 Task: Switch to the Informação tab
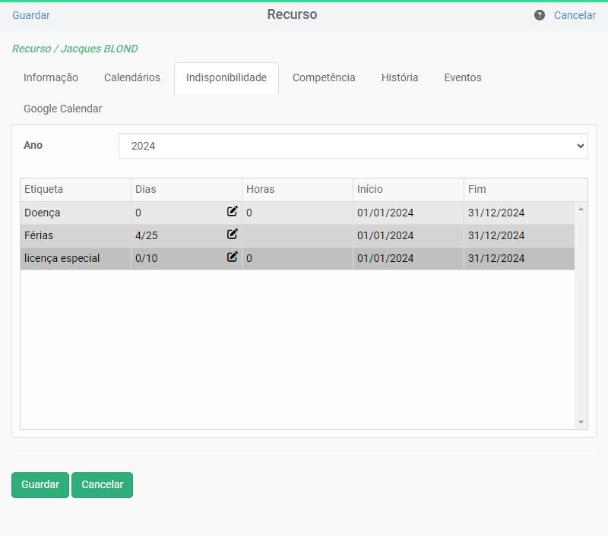(x=51, y=78)
